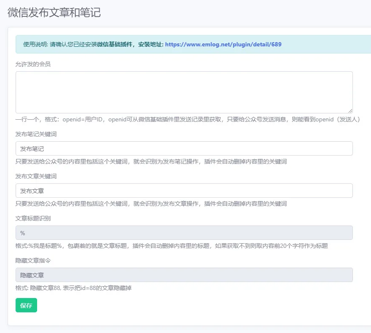This screenshot has height=333, width=371.
Task: Click the hint 格式: 隐藏文章88
Action: [x=73, y=288]
